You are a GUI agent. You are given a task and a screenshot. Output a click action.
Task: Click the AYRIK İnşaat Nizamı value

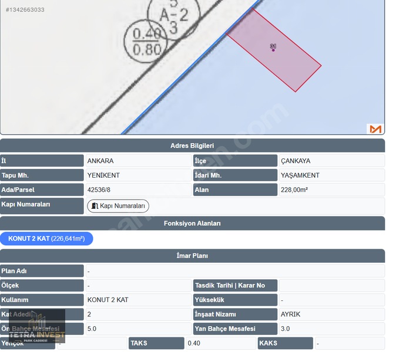(332, 314)
